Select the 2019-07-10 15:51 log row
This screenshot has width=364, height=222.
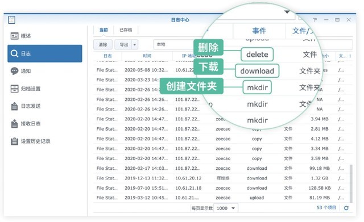click(x=221, y=188)
